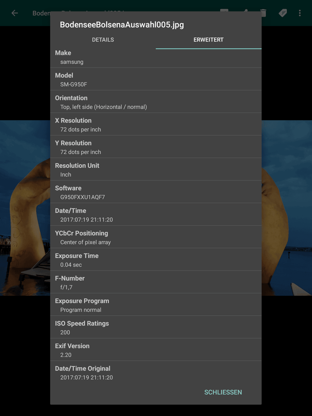
Task: Select the ERWEITERT tab
Action: click(x=208, y=40)
